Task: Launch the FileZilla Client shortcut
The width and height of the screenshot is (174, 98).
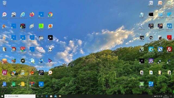Action: coord(169,49)
